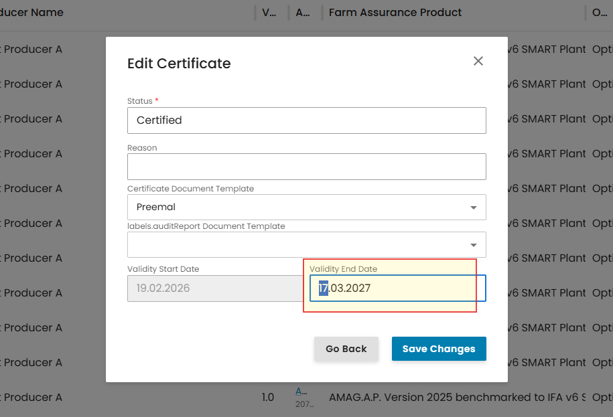Select the AMAG.A.P. Version 2025 row text
Viewport: 613px width, 417px height.
[x=456, y=397]
